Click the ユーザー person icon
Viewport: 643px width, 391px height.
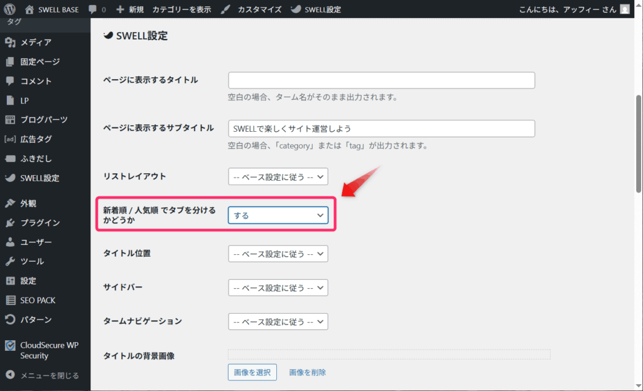(x=10, y=242)
